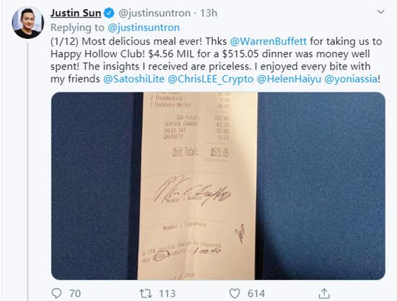Screen dimensions: 397x301
Task: Open Justin Sun's profile avatar
Action: [28, 22]
